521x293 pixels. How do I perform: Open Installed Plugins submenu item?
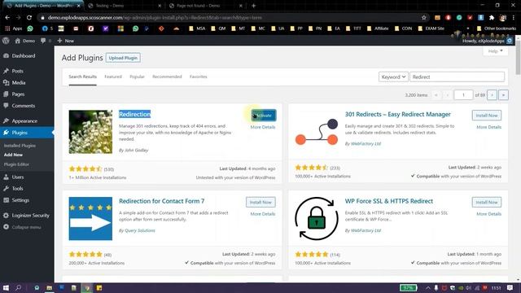20,146
